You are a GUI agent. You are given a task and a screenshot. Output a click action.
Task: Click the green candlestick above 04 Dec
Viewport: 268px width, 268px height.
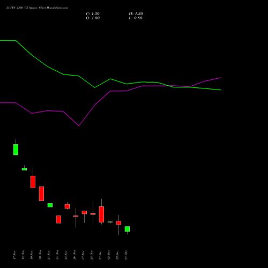[127, 229]
